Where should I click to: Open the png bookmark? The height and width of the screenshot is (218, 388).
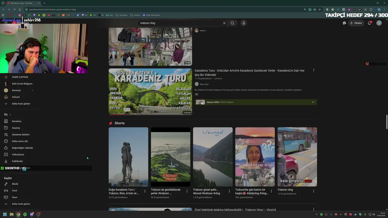coord(110,15)
